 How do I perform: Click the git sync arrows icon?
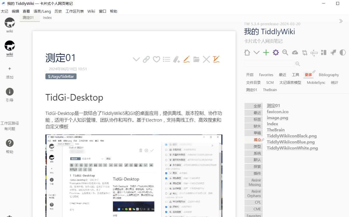(305, 53)
